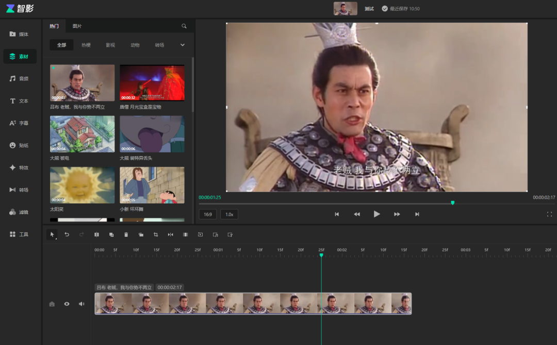Fast forward the preview playback
The width and height of the screenshot is (557, 345).
click(x=397, y=214)
